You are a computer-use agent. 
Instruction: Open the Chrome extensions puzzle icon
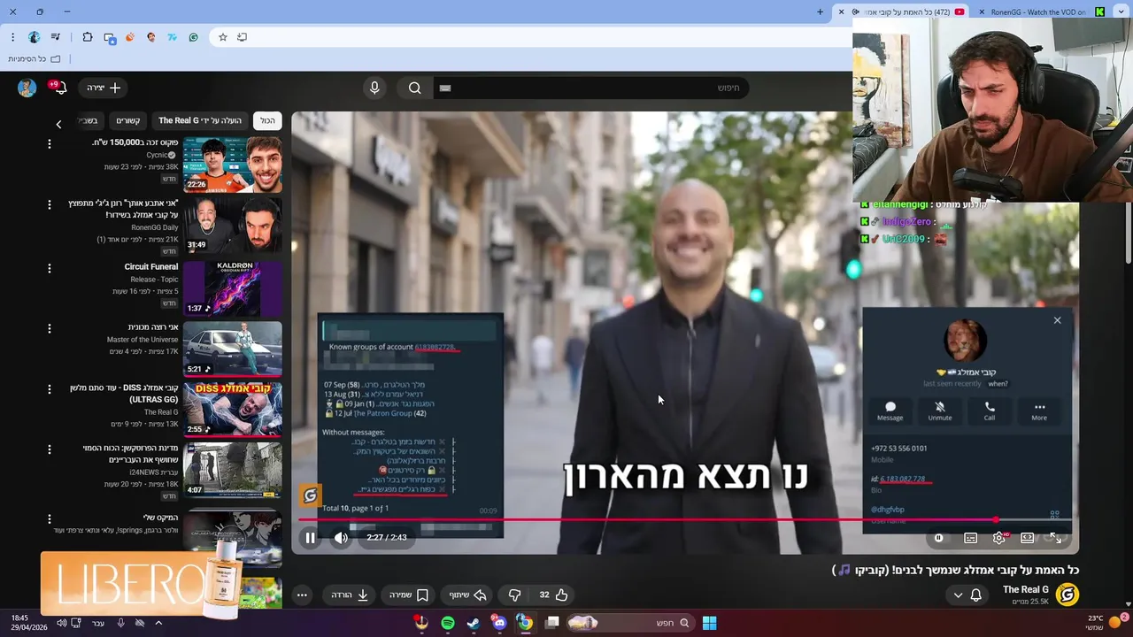(x=88, y=37)
